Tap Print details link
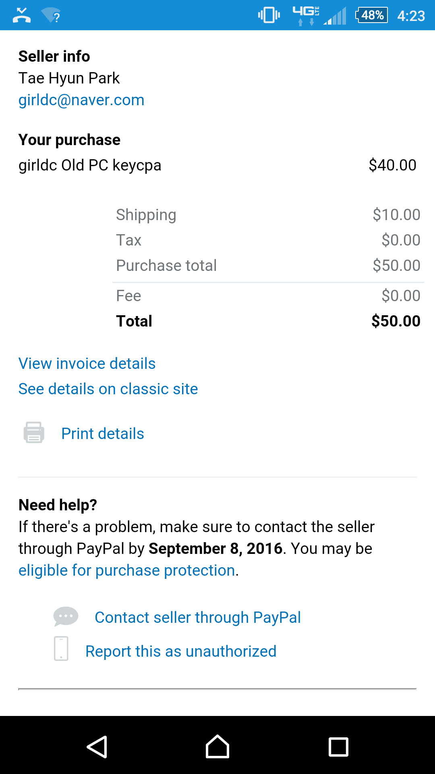 coord(103,434)
